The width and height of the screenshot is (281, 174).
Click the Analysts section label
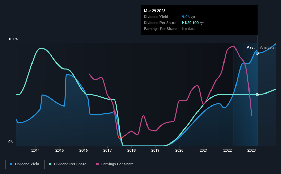[267, 47]
